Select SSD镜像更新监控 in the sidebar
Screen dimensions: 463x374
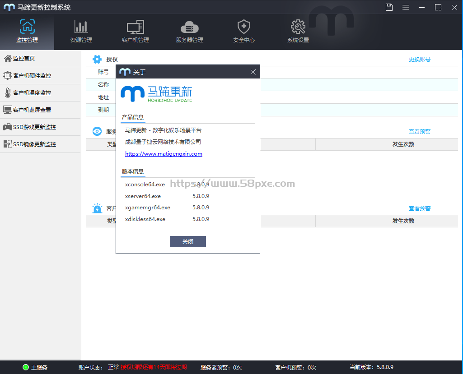pyautogui.click(x=40, y=144)
